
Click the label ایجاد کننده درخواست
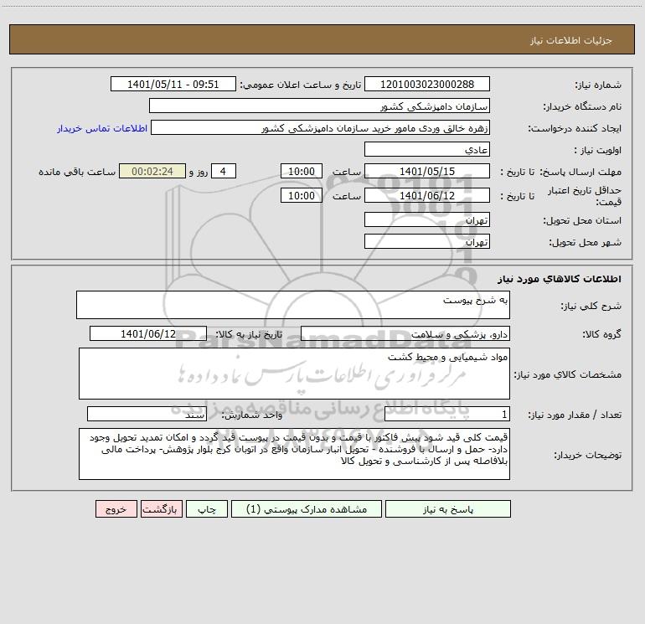(575, 129)
